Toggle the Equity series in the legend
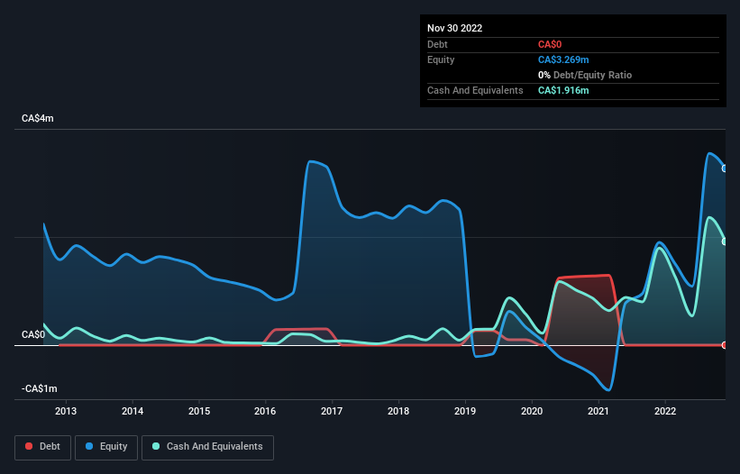Viewport: 740px width, 474px height. point(106,447)
